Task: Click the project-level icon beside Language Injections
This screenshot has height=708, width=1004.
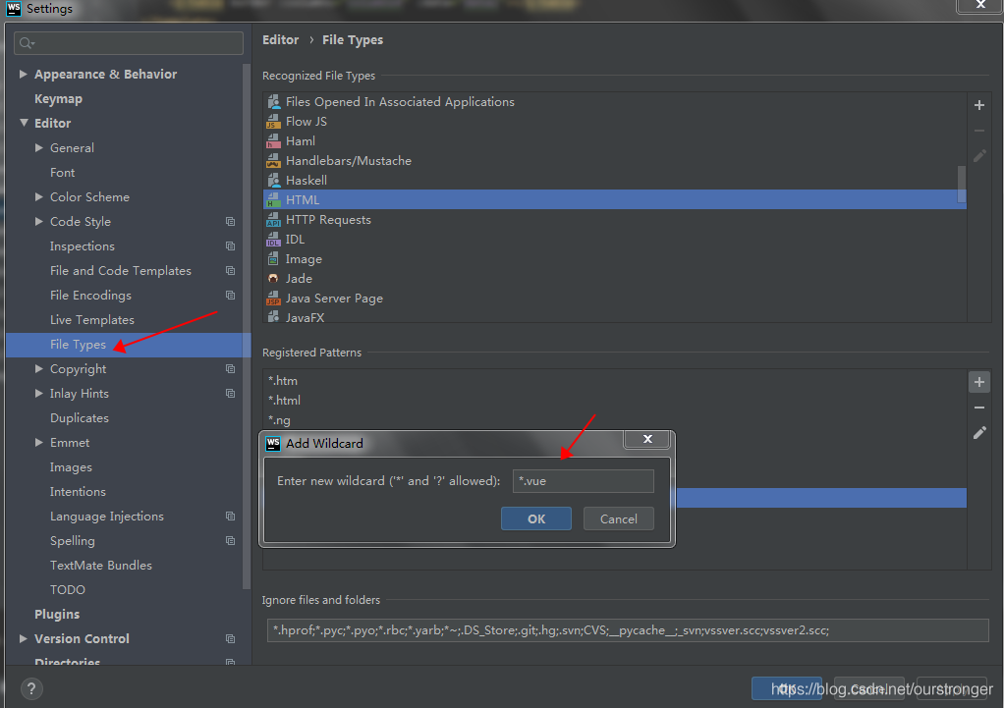Action: (231, 516)
